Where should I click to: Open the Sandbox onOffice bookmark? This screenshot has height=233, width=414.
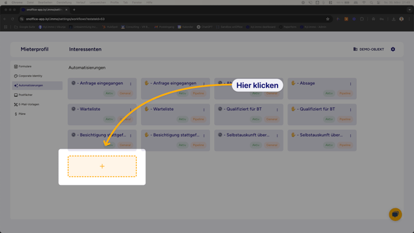click(229, 27)
